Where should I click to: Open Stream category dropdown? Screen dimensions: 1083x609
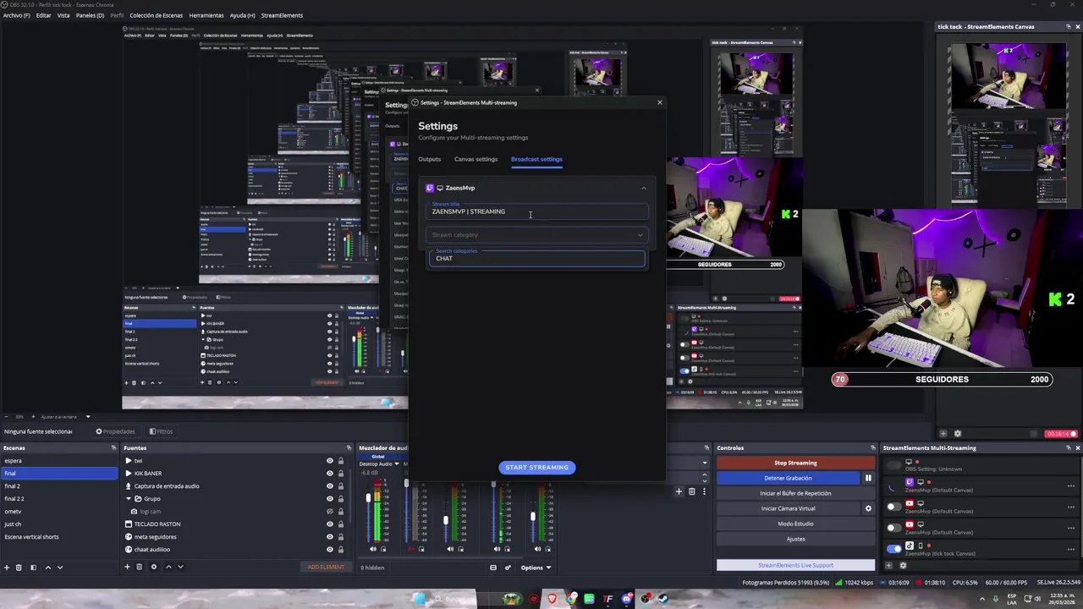click(x=536, y=235)
